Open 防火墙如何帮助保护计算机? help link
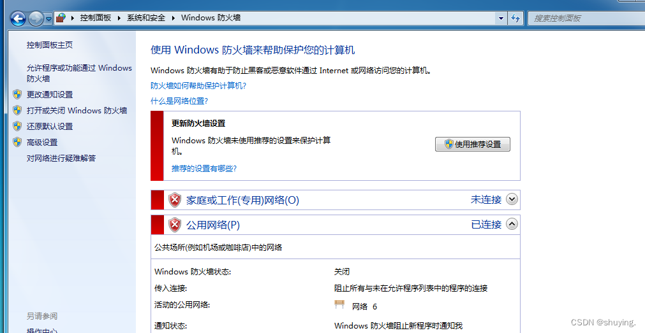The height and width of the screenshot is (333, 645). [198, 85]
